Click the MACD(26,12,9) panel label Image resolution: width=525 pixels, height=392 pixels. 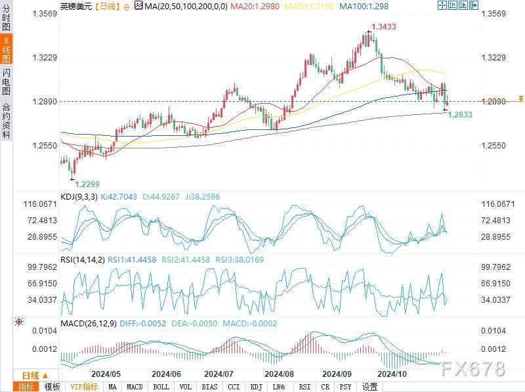(x=89, y=324)
